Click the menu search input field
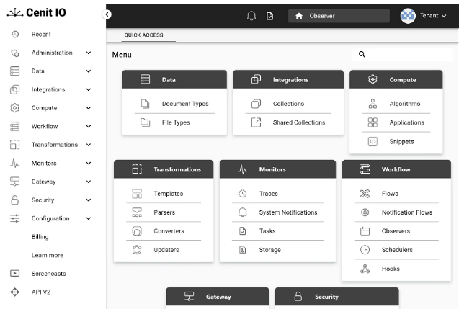Image resolution: width=459 pixels, height=309 pixels. (x=407, y=55)
